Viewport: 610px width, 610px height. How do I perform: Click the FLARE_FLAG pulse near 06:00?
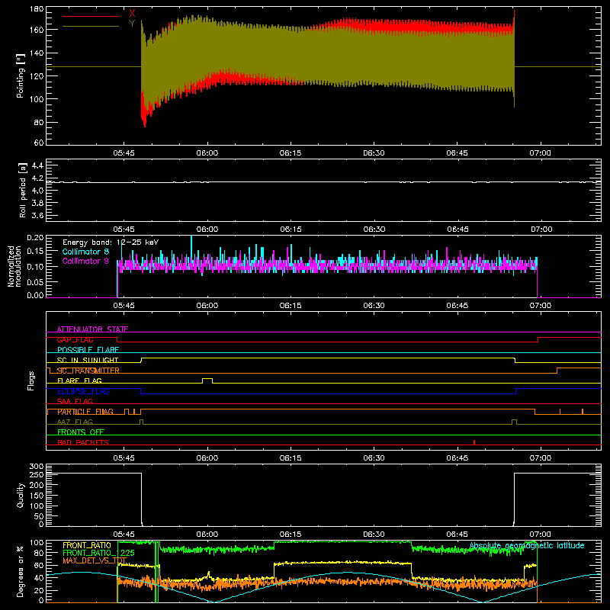(x=207, y=380)
